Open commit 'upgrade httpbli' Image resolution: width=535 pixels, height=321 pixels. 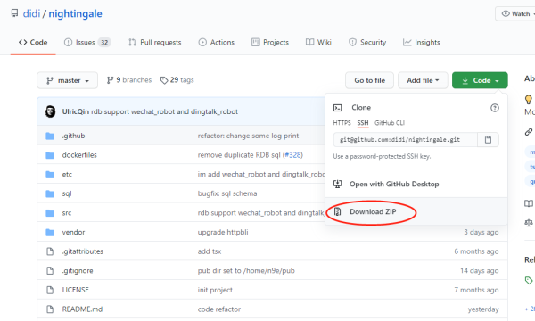pyautogui.click(x=223, y=232)
